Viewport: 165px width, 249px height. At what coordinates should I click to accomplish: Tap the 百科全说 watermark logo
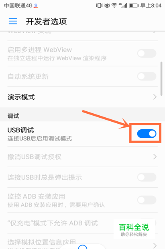[x=134, y=229]
